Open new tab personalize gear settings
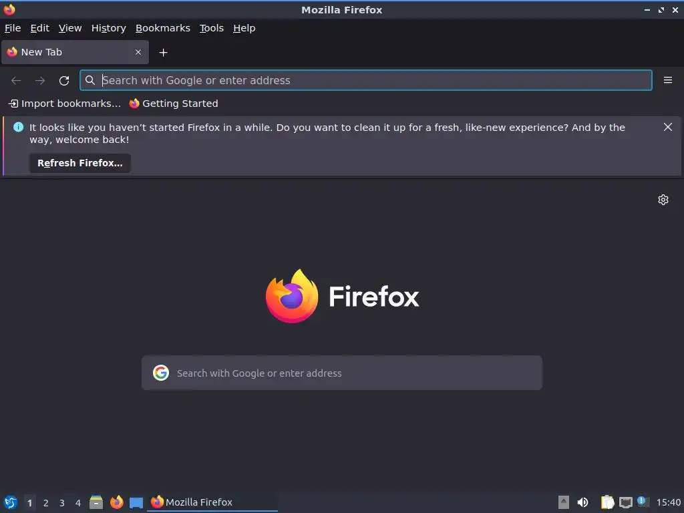The image size is (684, 513). (663, 200)
